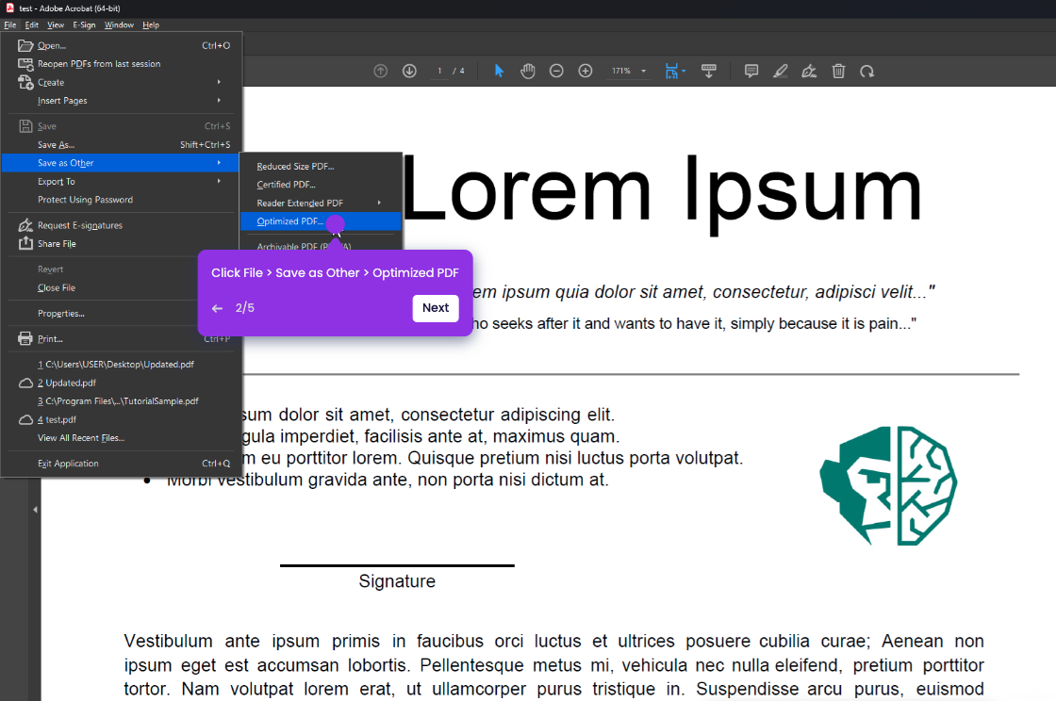This screenshot has height=701, width=1056.
Task: Open the View menu
Action: point(56,24)
